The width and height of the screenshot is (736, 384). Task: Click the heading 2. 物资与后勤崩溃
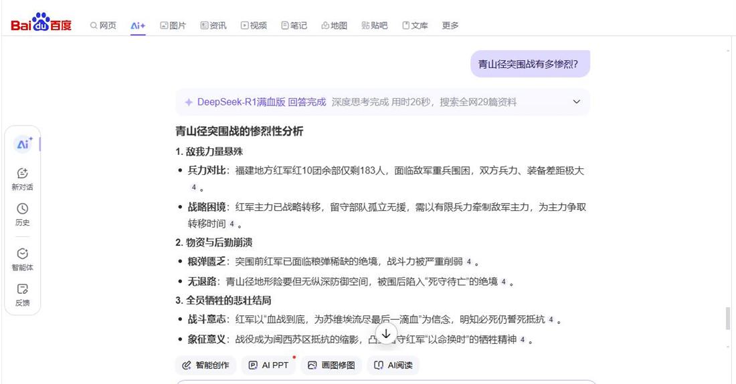214,242
